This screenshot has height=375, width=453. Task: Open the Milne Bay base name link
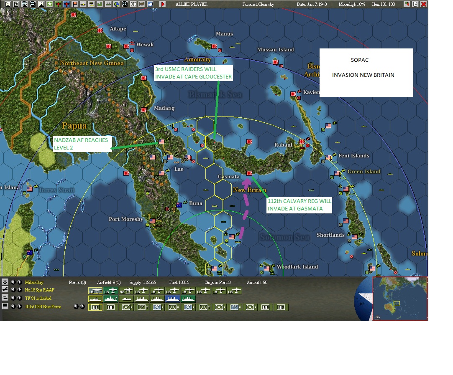coord(34,282)
